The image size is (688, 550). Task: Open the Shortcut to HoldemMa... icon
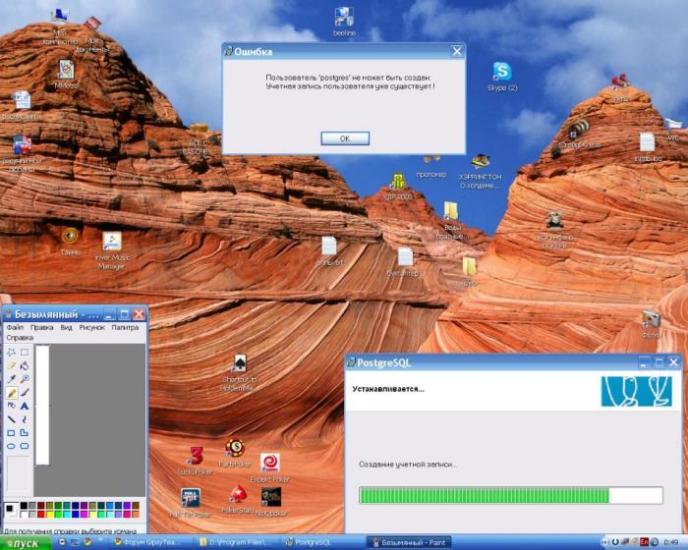click(x=240, y=363)
